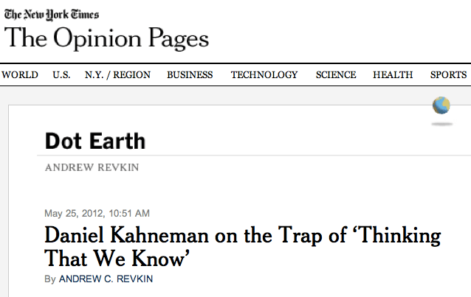Open The Opinion Pages section heading
This screenshot has width=471, height=297.
click(x=106, y=39)
